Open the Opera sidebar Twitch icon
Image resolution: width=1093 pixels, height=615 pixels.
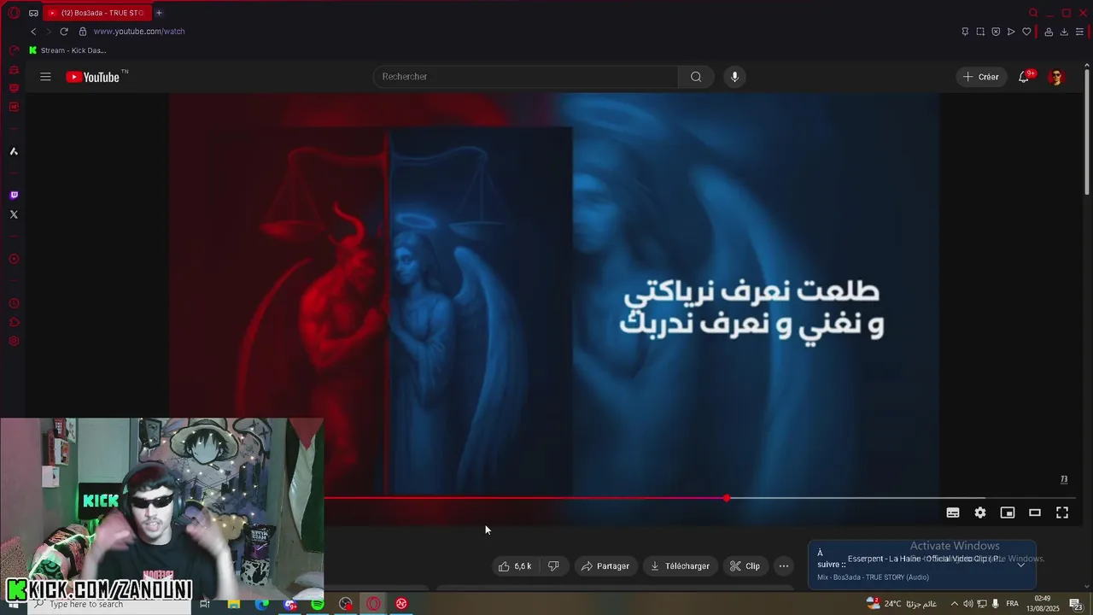14,196
